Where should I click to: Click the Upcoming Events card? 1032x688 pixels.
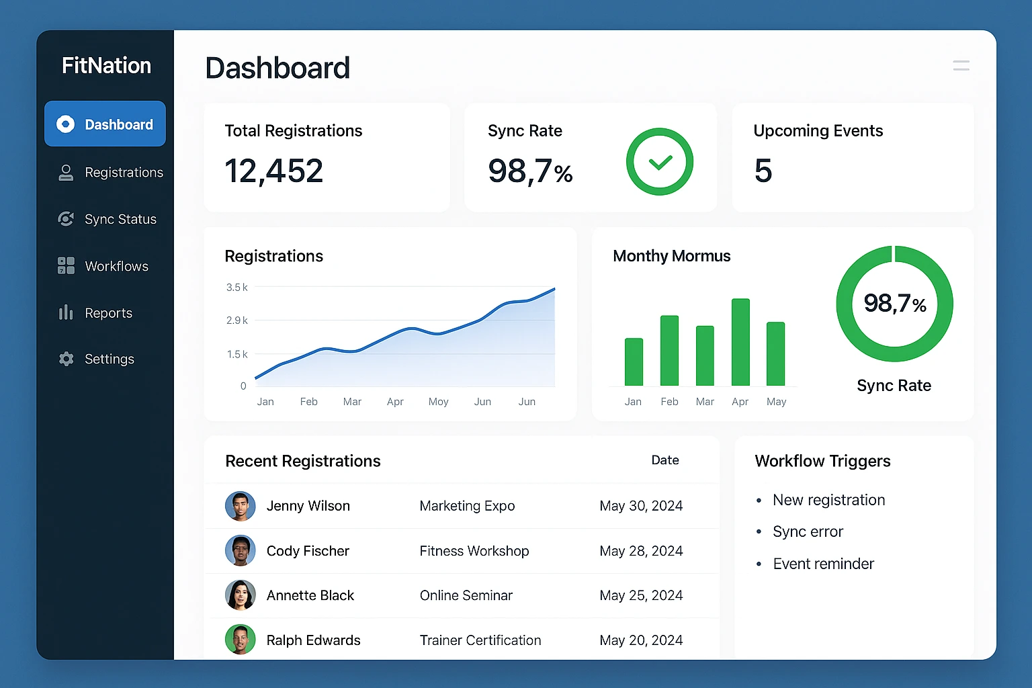(852, 157)
